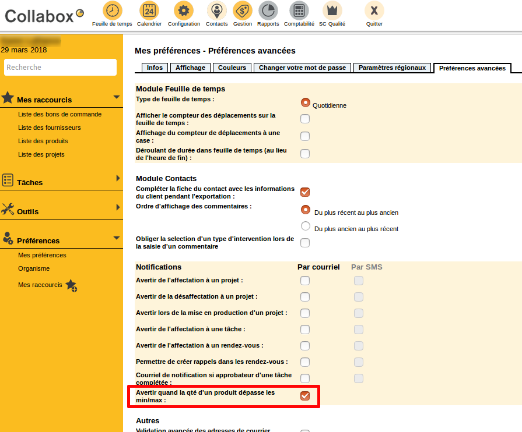Open the Liste des fournisseurs link
522x432 pixels.
pyautogui.click(x=50, y=128)
